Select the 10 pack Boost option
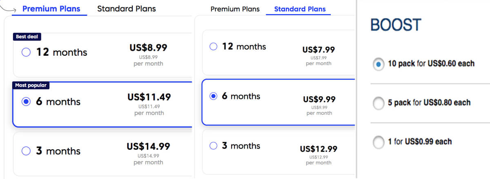This screenshot has width=490, height=179. coord(379,64)
